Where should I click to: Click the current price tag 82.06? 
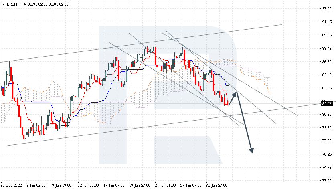click(x=326, y=104)
